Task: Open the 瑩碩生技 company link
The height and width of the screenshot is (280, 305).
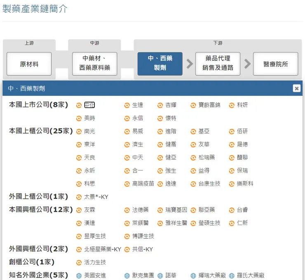Action: pyautogui.click(x=209, y=223)
